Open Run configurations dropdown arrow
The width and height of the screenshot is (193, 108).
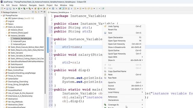pyautogui.click(x=21, y=9)
